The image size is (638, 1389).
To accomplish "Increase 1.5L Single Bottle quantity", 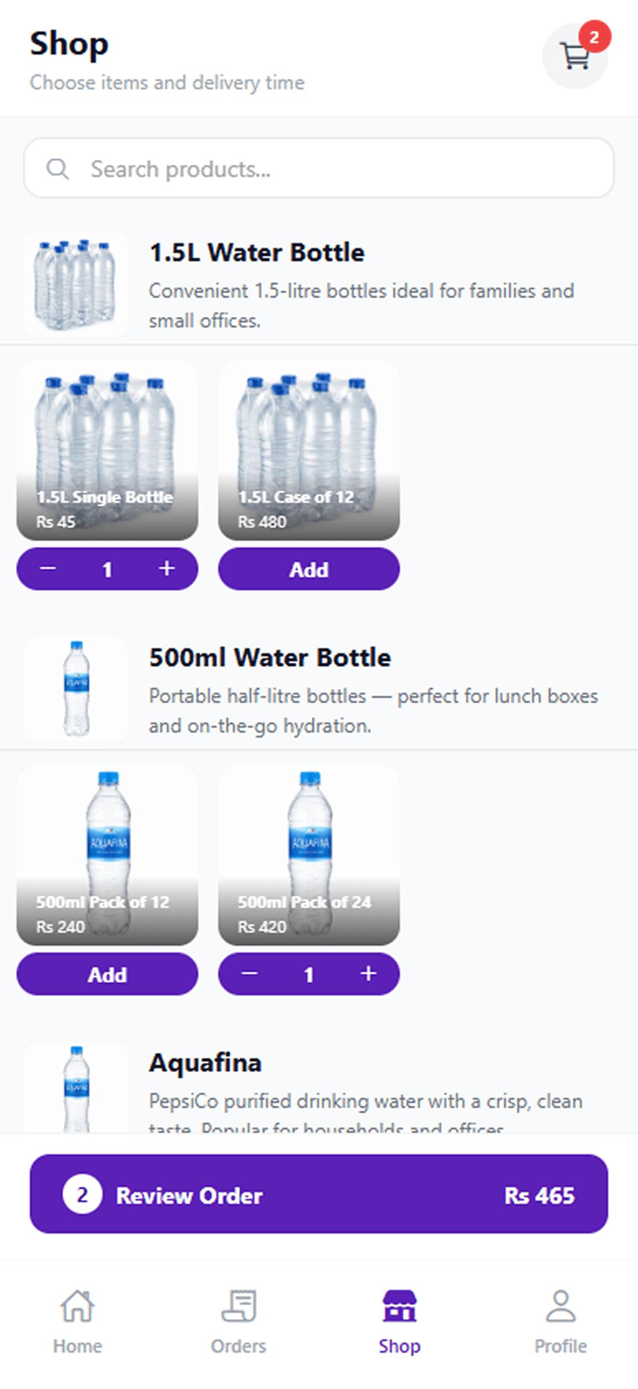I will (166, 568).
